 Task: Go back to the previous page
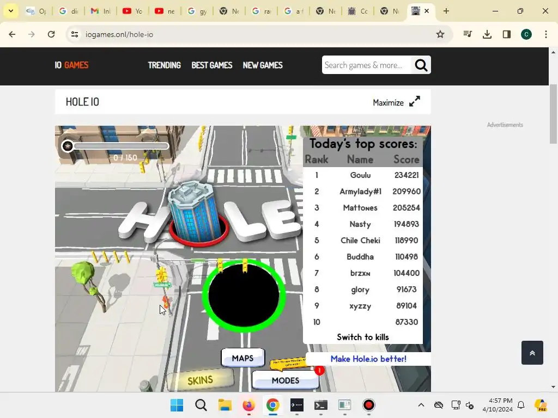click(12, 34)
